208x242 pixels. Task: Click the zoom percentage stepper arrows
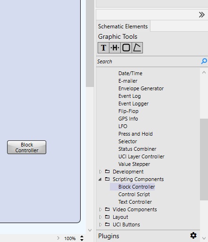pyautogui.click(x=82, y=238)
